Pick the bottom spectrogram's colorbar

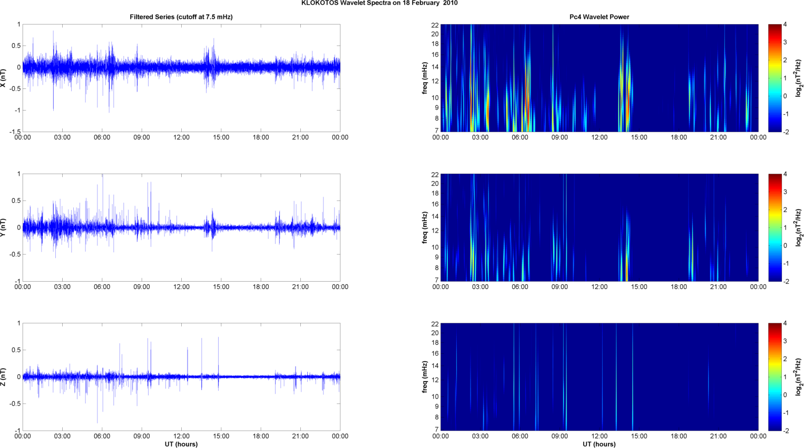pos(774,377)
